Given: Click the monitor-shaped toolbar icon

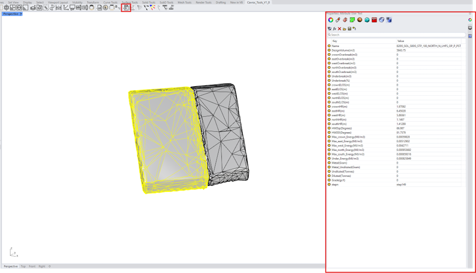Looking at the screenshot, I should 72,8.
